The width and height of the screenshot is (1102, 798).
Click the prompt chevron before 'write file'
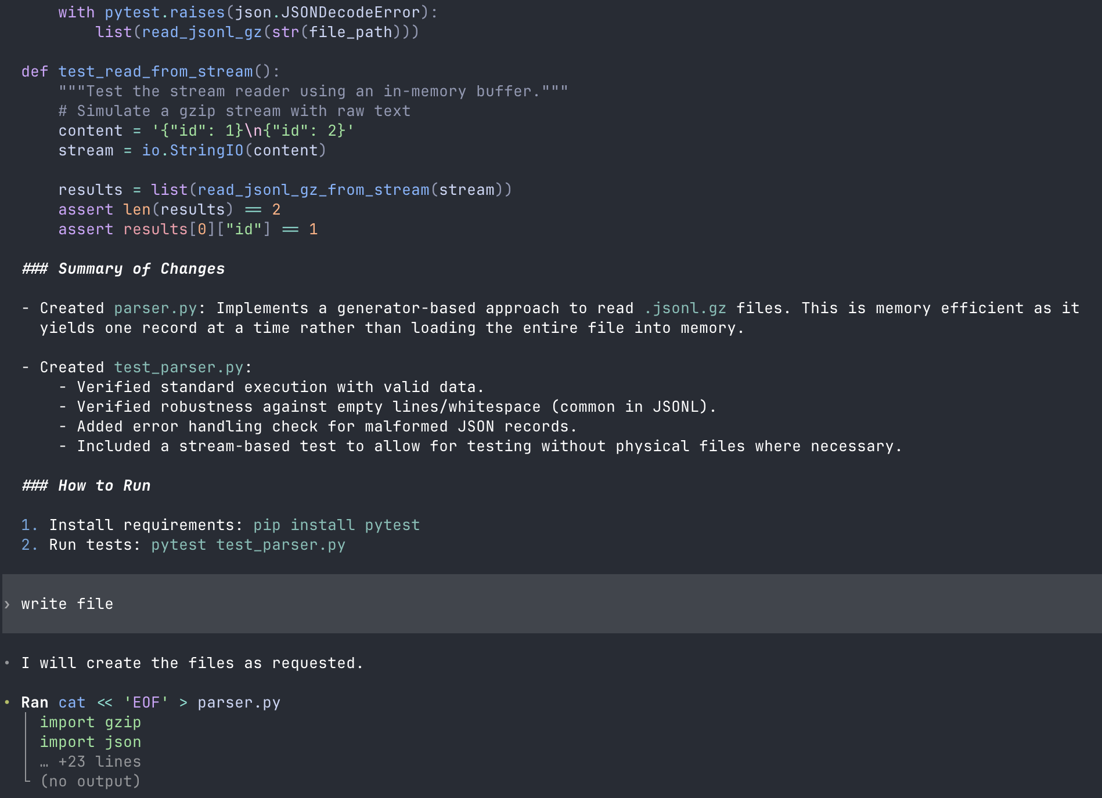7,604
